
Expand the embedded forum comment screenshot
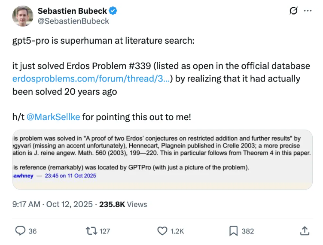pos(162,159)
